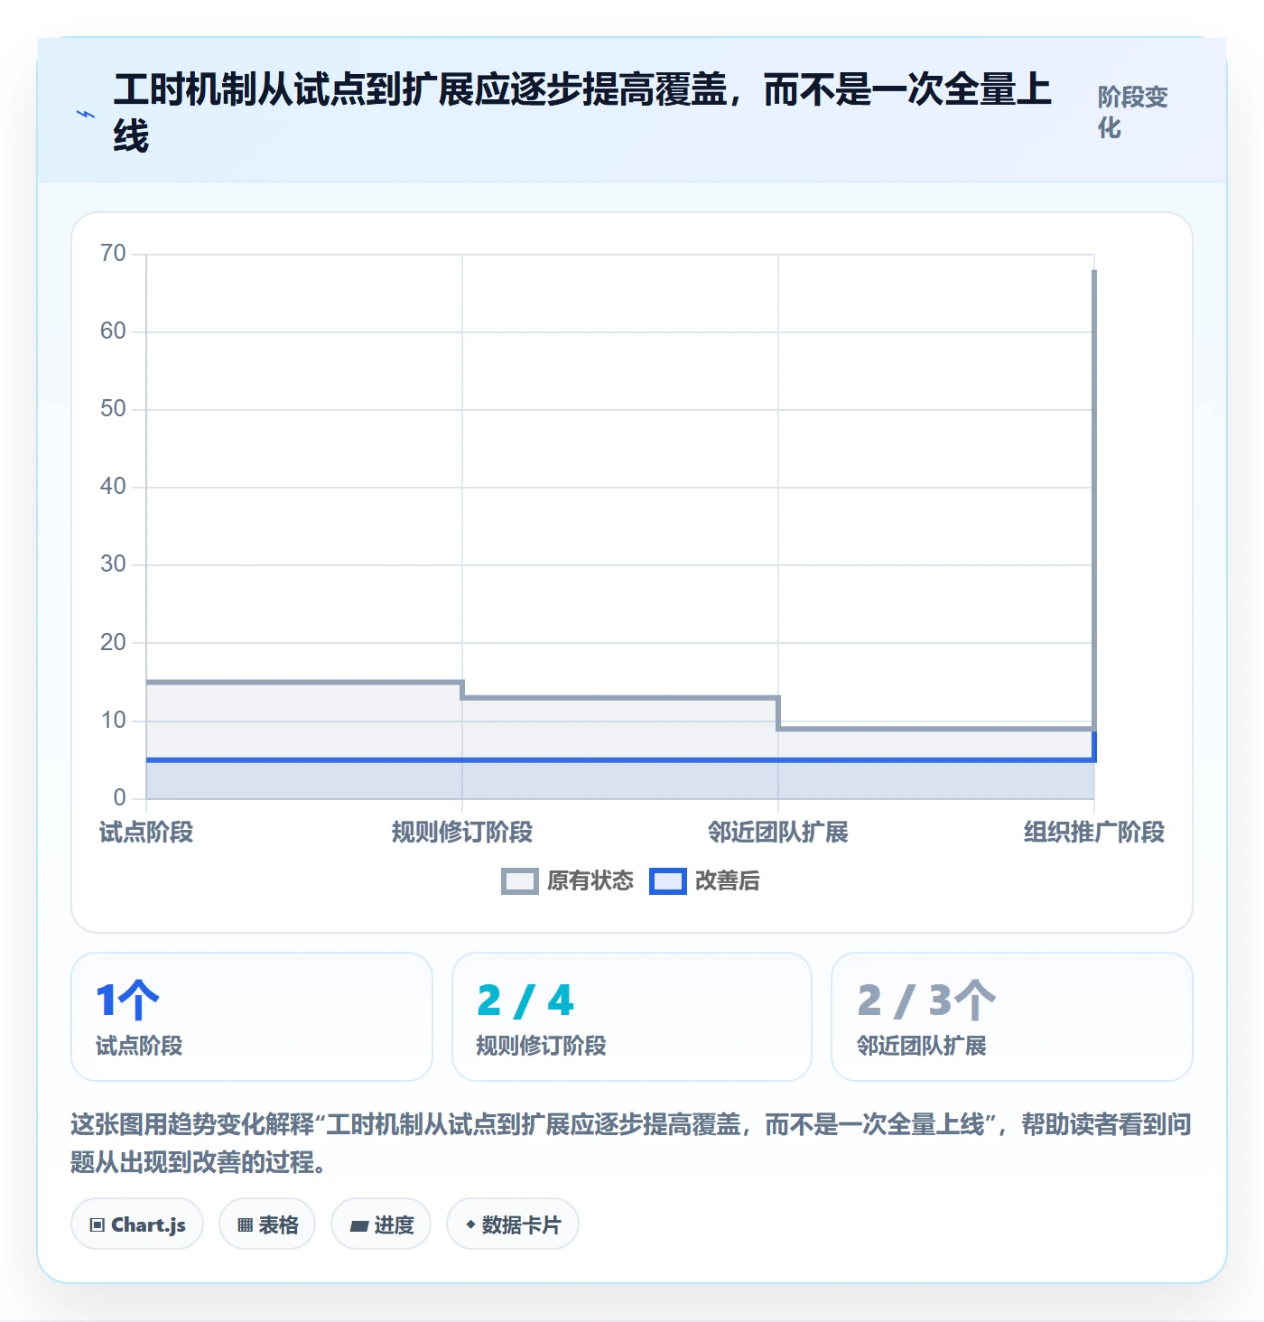Image resolution: width=1264 pixels, height=1322 pixels.
Task: Click the grid icon in the 表格 chip
Action: pos(245,1225)
